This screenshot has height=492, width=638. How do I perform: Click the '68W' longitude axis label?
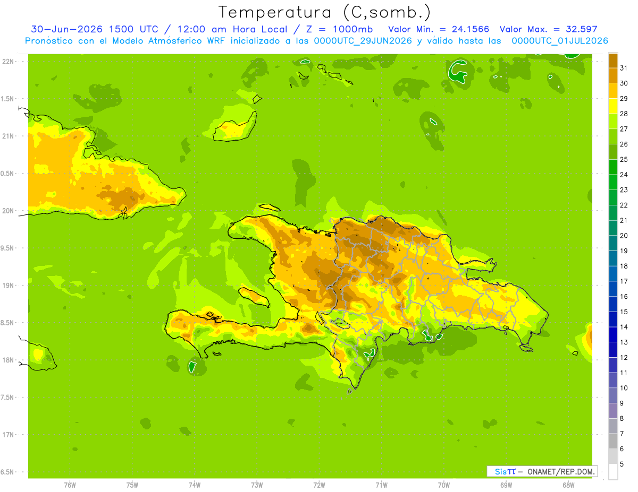pos(568,485)
